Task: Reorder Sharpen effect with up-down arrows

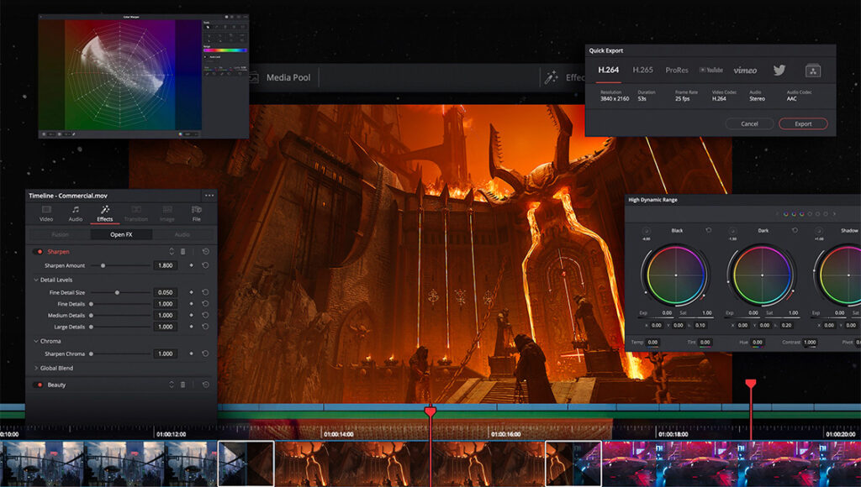Action: pos(172,252)
